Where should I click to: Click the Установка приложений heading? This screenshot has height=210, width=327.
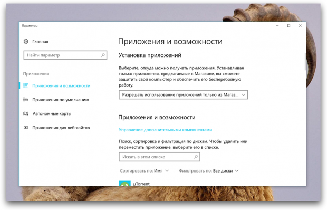pos(150,55)
